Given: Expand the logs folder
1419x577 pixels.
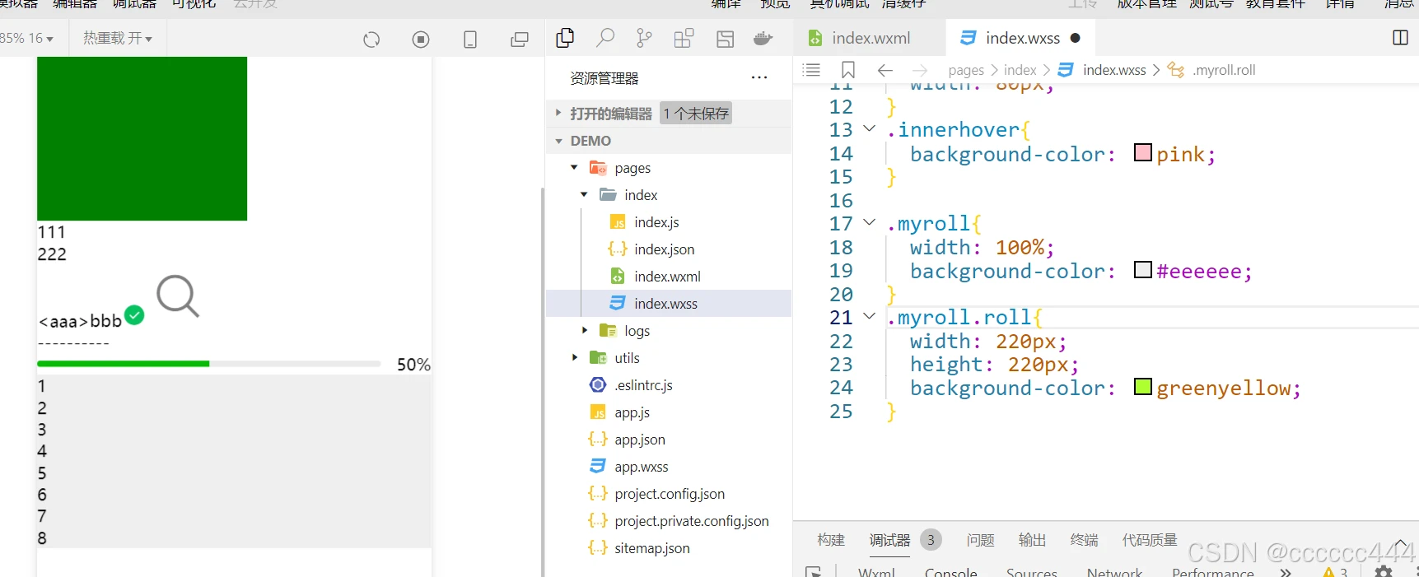Looking at the screenshot, I should tap(636, 331).
